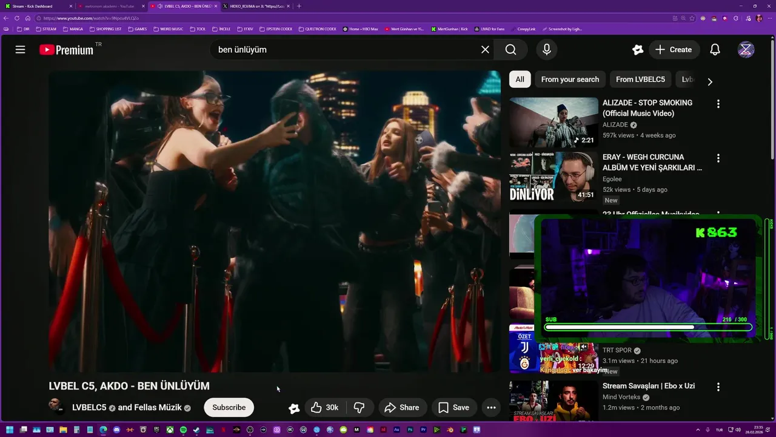Screen dimensions: 776x437
Task: Select the 'From your search' chip
Action: [x=570, y=80]
